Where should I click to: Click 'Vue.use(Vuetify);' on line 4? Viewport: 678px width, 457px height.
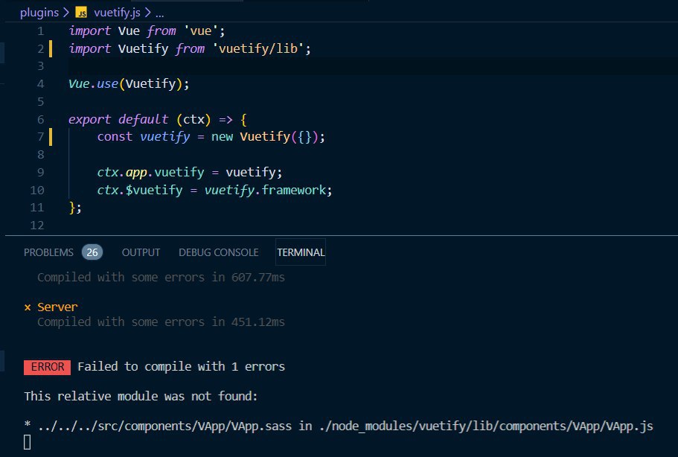pos(129,84)
